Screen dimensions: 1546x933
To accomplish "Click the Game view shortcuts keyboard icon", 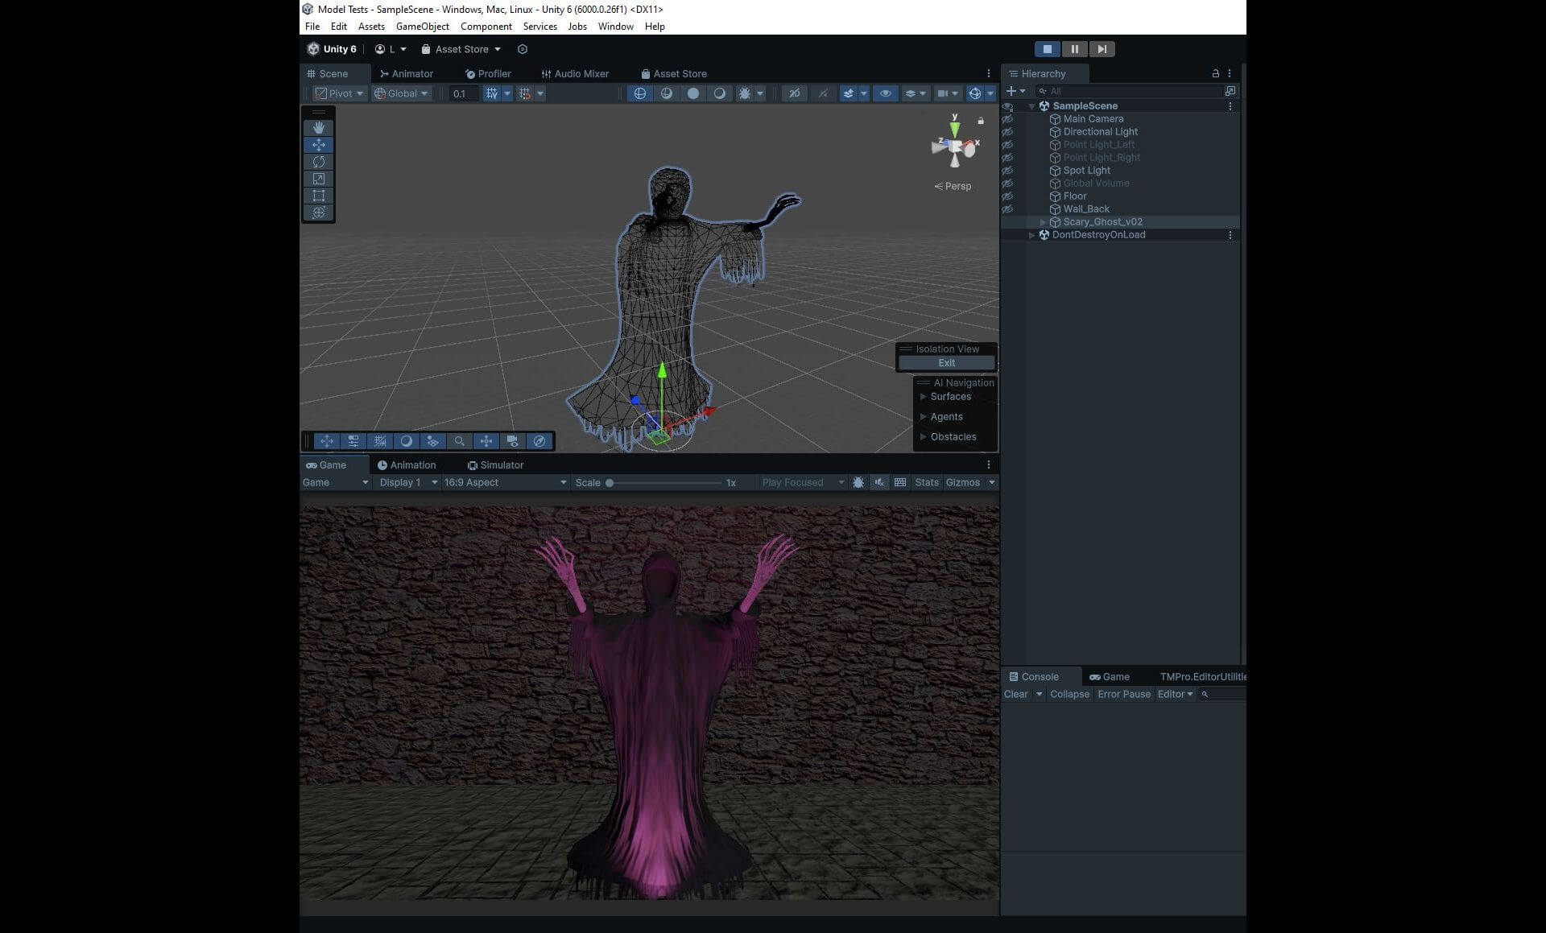I will [x=900, y=482].
